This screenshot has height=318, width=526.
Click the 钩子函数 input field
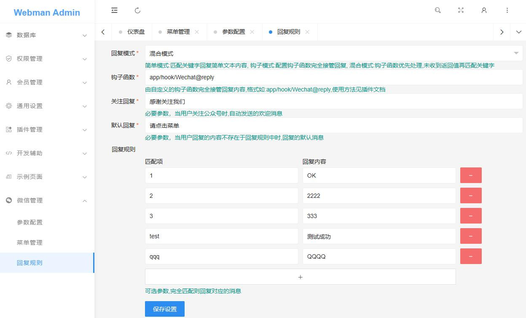pyautogui.click(x=334, y=78)
